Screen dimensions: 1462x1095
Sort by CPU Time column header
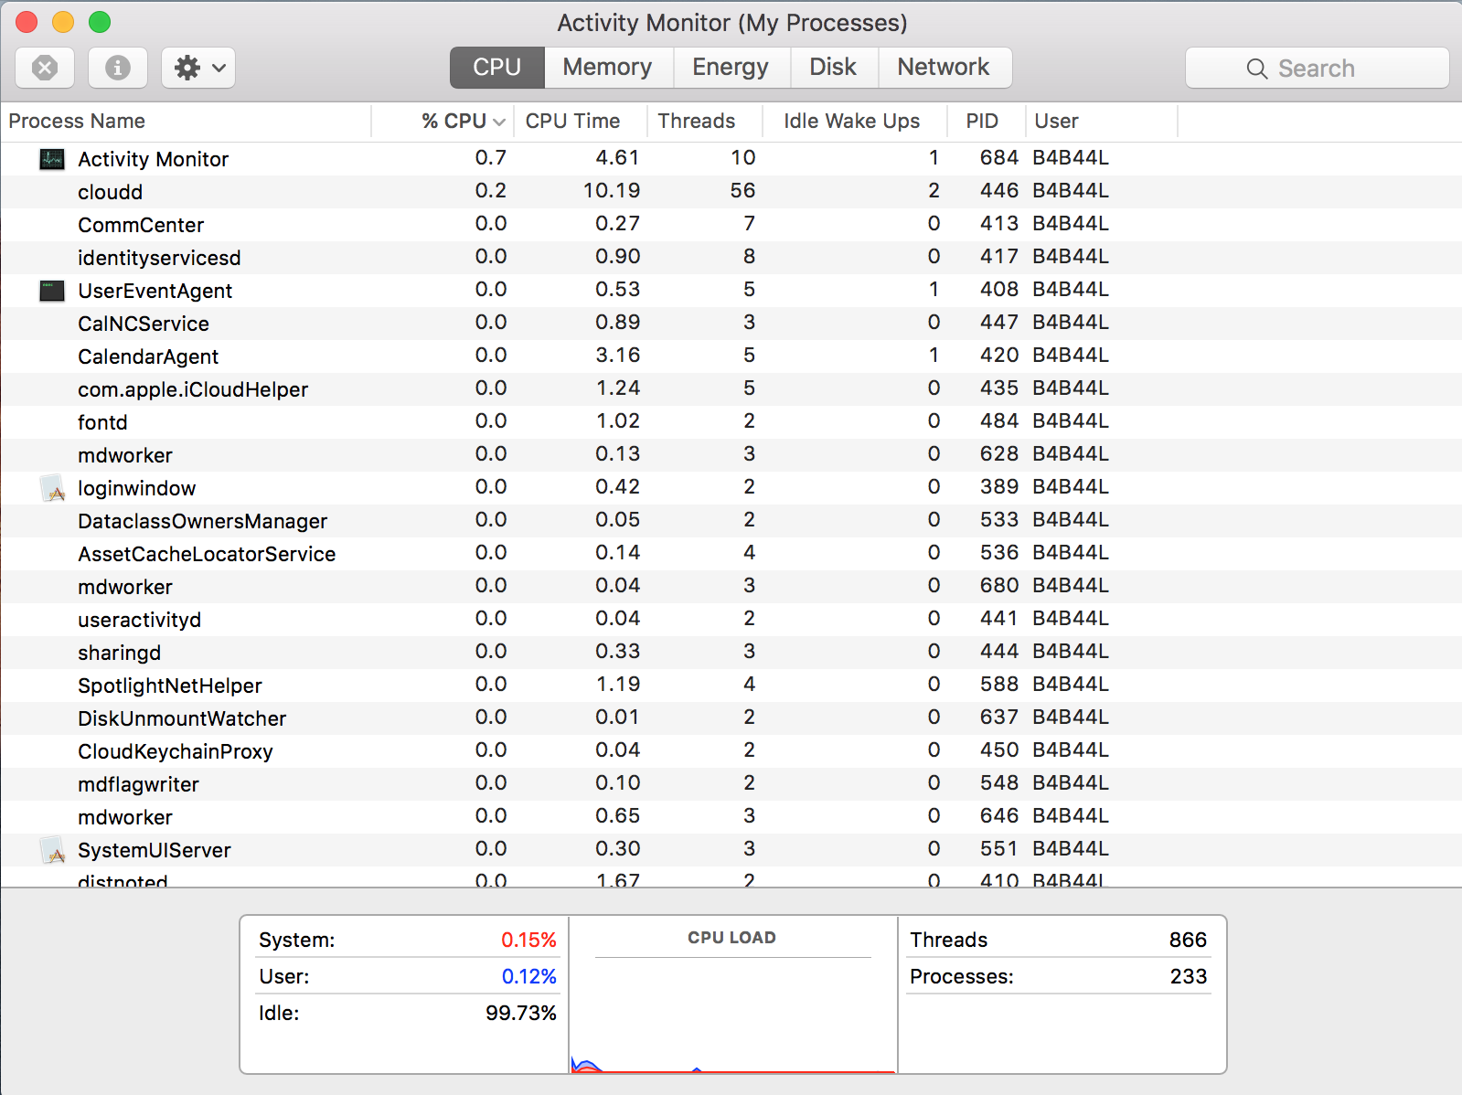(x=581, y=121)
